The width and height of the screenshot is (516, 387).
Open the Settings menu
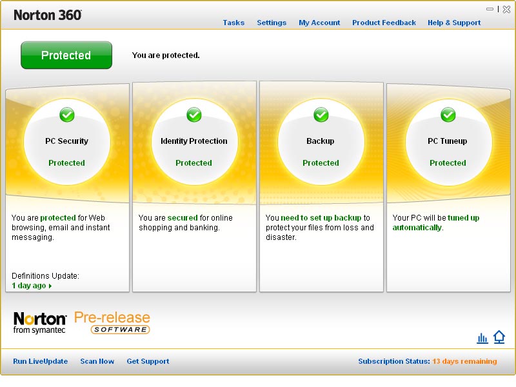pyautogui.click(x=272, y=23)
